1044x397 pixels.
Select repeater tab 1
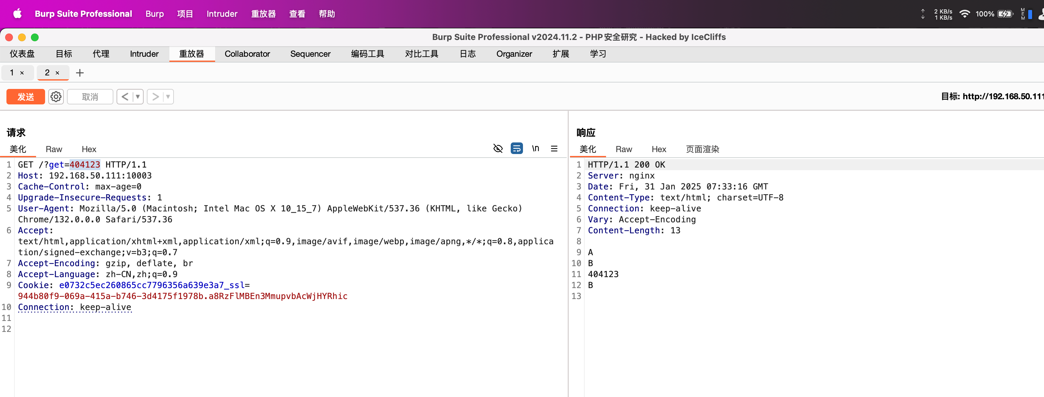[x=12, y=73]
